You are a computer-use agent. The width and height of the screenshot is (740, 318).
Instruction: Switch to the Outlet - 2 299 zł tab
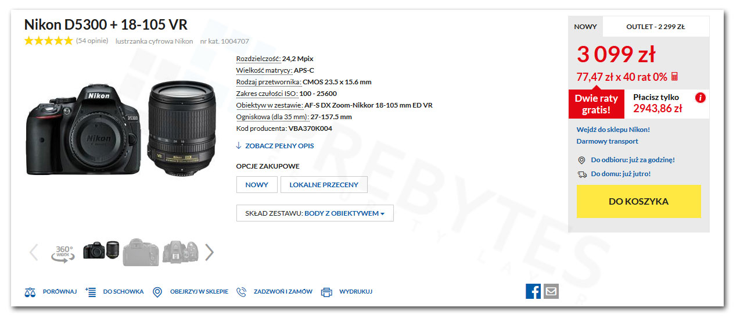coord(656,27)
